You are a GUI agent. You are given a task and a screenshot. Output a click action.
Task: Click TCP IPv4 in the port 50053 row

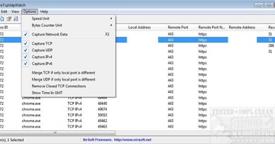pyautogui.click(x=75, y=115)
